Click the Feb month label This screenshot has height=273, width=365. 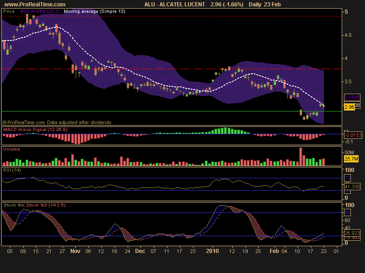tap(274, 251)
